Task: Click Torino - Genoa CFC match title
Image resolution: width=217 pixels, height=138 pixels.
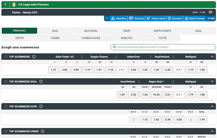Action: pos(25,12)
